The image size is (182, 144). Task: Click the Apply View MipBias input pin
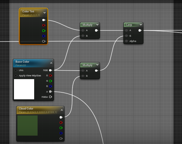click(16, 76)
